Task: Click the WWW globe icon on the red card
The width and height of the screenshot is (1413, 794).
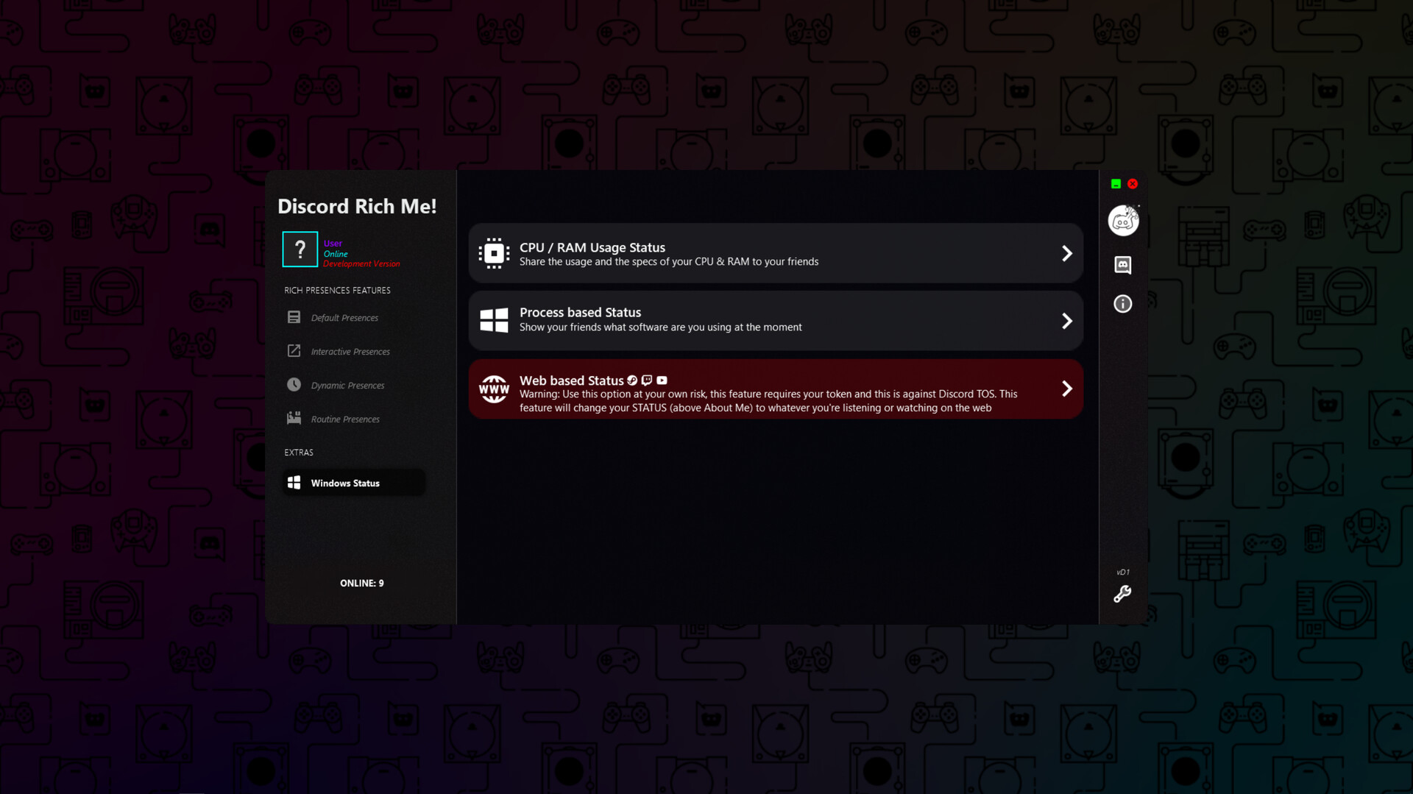Action: click(494, 389)
